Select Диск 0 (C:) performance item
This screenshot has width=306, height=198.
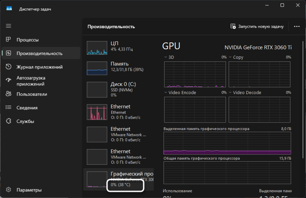tap(118, 89)
